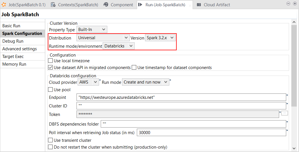Screen dimensions: 299x152
Task: Select Advanced settings in side list
Action: (19, 49)
